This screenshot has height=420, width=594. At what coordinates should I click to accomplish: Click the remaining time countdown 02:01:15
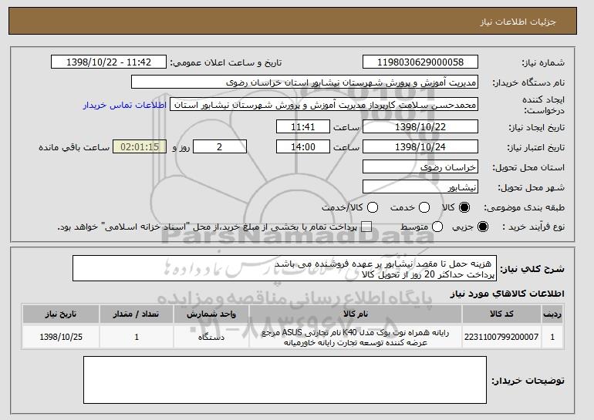140,147
